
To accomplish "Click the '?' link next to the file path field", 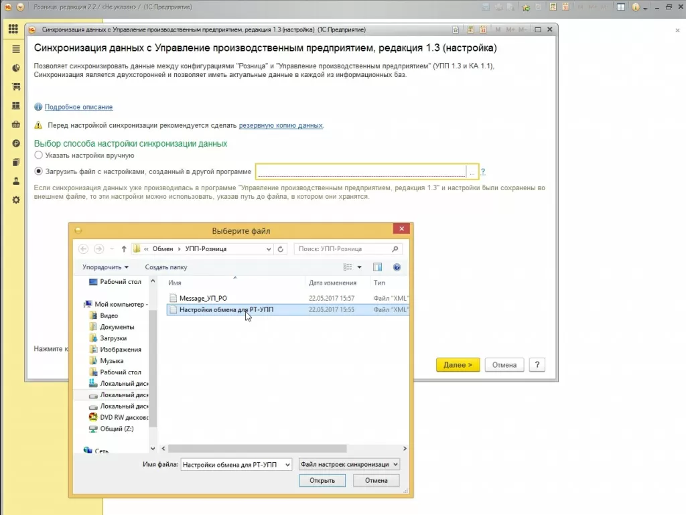I will 483,171.
